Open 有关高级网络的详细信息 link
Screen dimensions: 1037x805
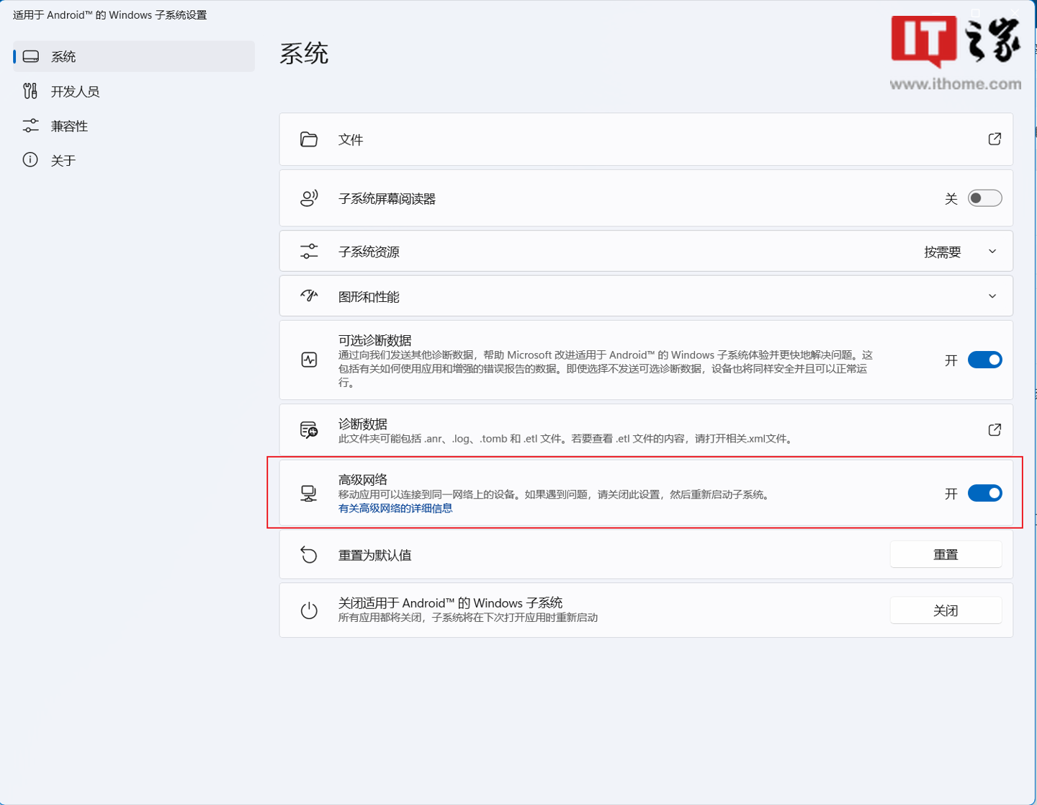[395, 508]
